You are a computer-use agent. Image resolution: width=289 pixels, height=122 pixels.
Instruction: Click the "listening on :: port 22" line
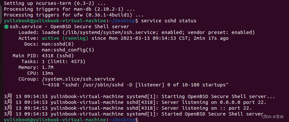[128, 108]
